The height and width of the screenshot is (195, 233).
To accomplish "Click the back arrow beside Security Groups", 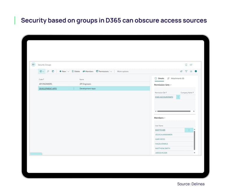I will pyautogui.click(x=33, y=65).
